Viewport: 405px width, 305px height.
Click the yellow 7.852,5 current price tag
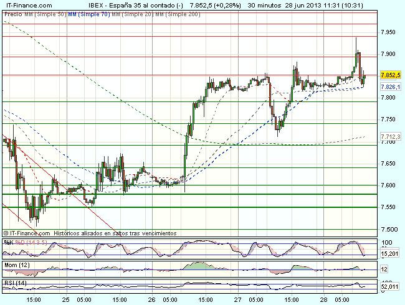390,75
